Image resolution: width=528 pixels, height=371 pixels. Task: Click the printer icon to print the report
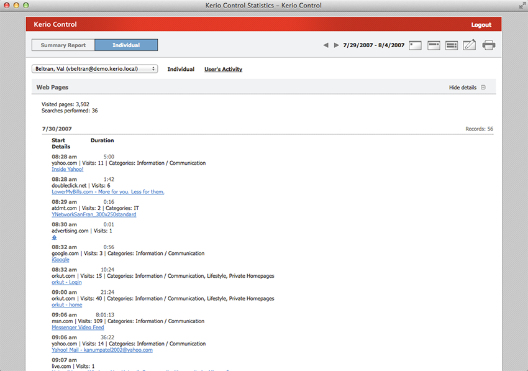click(x=489, y=45)
